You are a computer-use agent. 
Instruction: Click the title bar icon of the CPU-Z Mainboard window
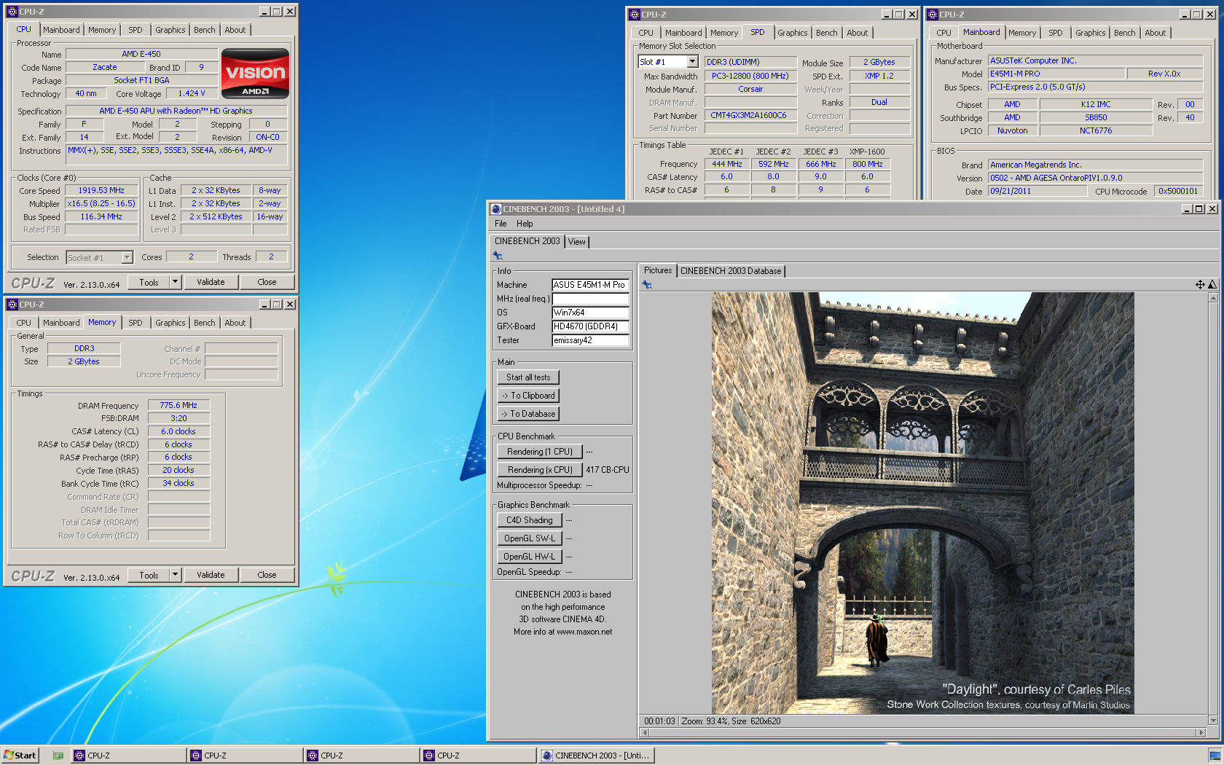932,15
